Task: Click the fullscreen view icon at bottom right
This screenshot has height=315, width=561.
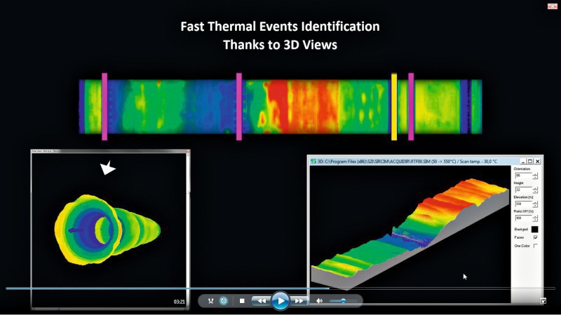Action: tap(543, 301)
